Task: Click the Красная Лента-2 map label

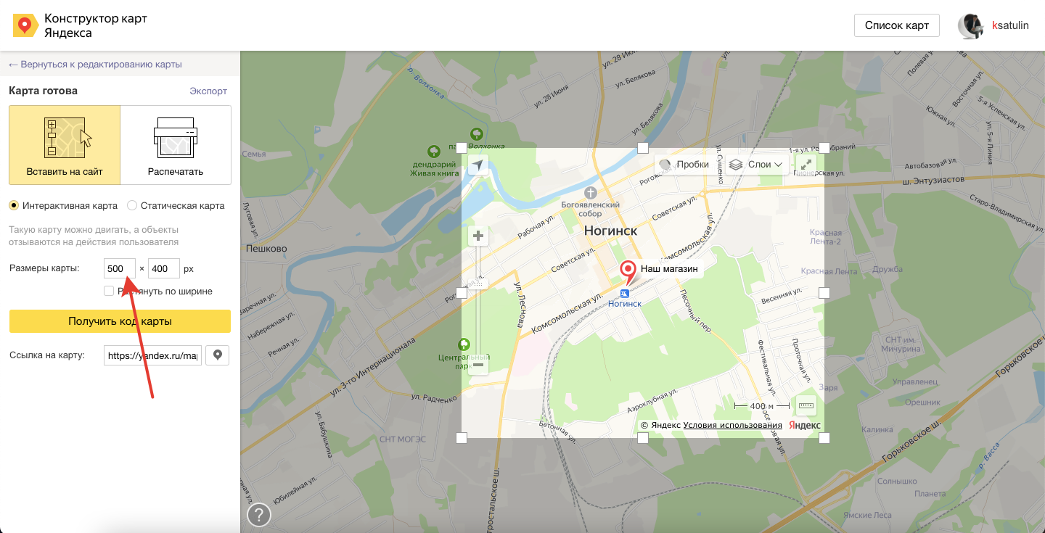Action: click(x=825, y=237)
